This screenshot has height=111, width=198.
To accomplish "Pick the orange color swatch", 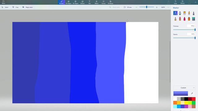I will 175,103.
